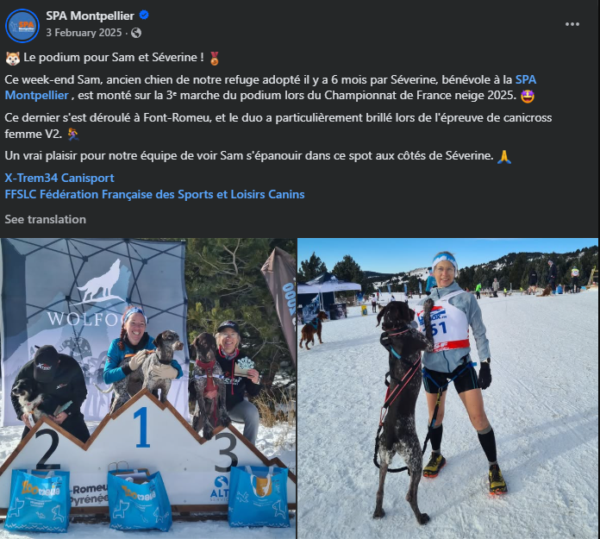Click the public globe audience icon
The height and width of the screenshot is (539, 600).
136,33
